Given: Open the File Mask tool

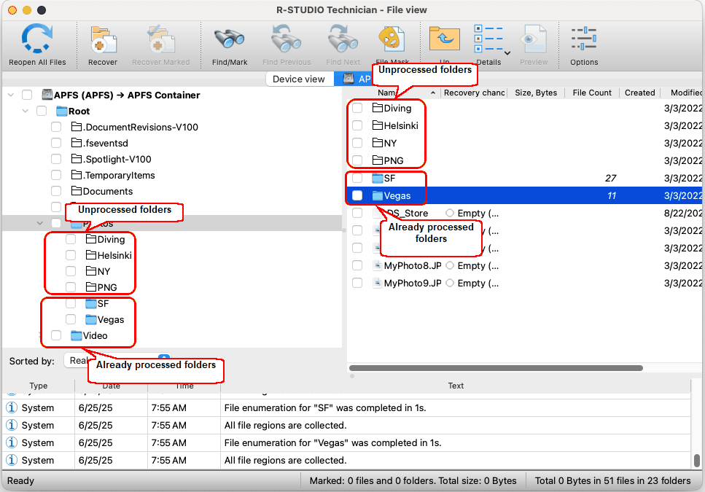Looking at the screenshot, I should [x=392, y=39].
